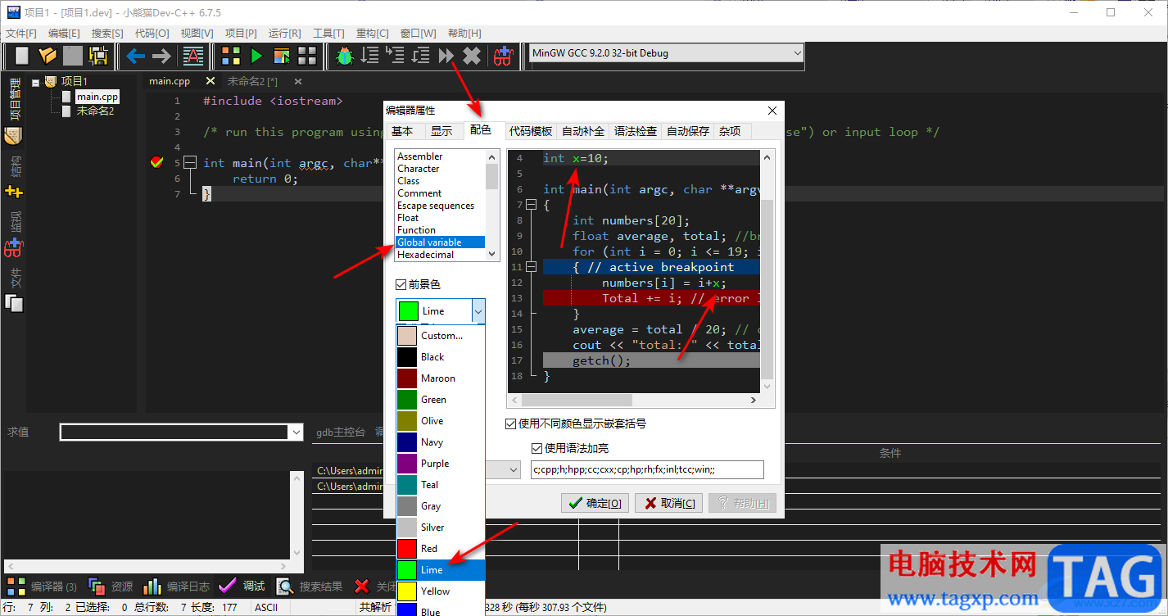Run the program with green play icon
The height and width of the screenshot is (616, 1168).
[256, 56]
